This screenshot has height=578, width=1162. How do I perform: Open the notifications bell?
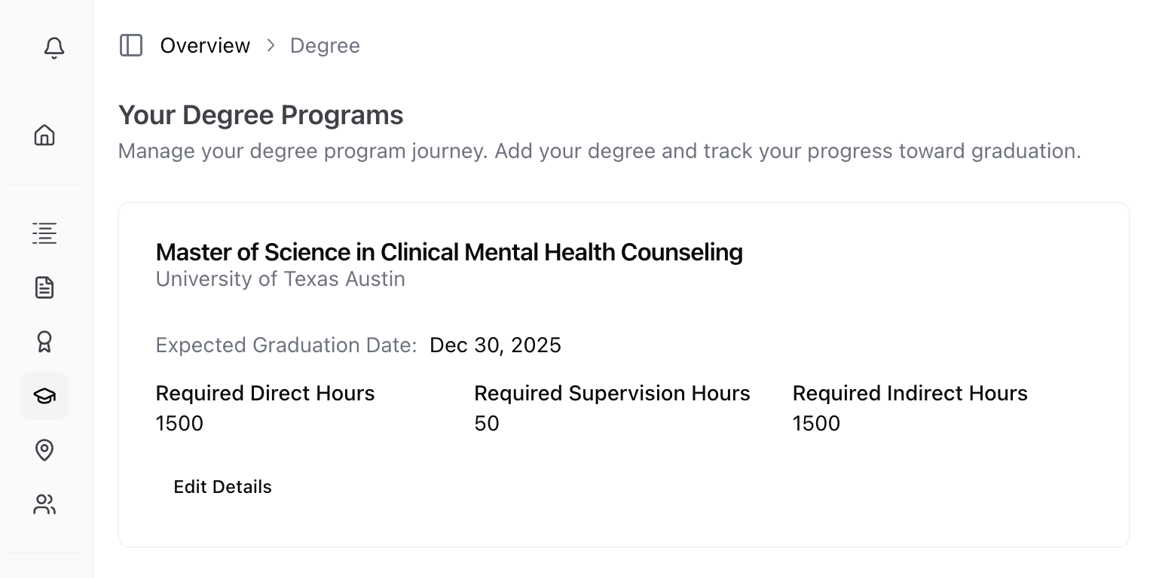coord(54,48)
